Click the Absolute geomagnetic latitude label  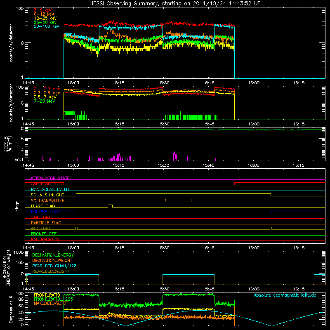[x=285, y=295]
